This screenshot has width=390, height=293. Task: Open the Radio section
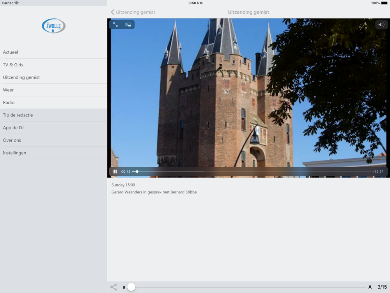(53, 102)
